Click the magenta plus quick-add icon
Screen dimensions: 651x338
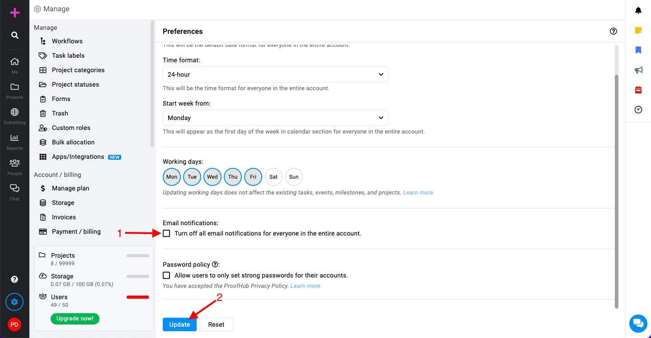[15, 13]
